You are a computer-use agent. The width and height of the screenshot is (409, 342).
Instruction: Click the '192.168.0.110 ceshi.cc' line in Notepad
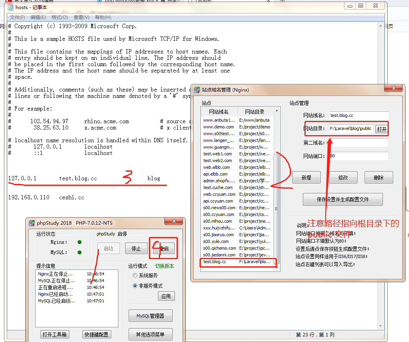[x=46, y=198]
